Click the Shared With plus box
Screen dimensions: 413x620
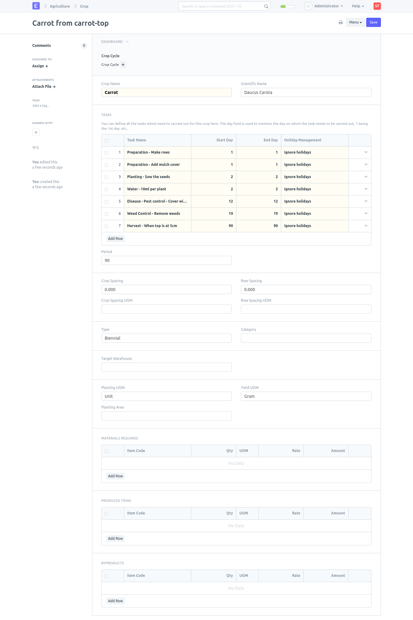36,132
